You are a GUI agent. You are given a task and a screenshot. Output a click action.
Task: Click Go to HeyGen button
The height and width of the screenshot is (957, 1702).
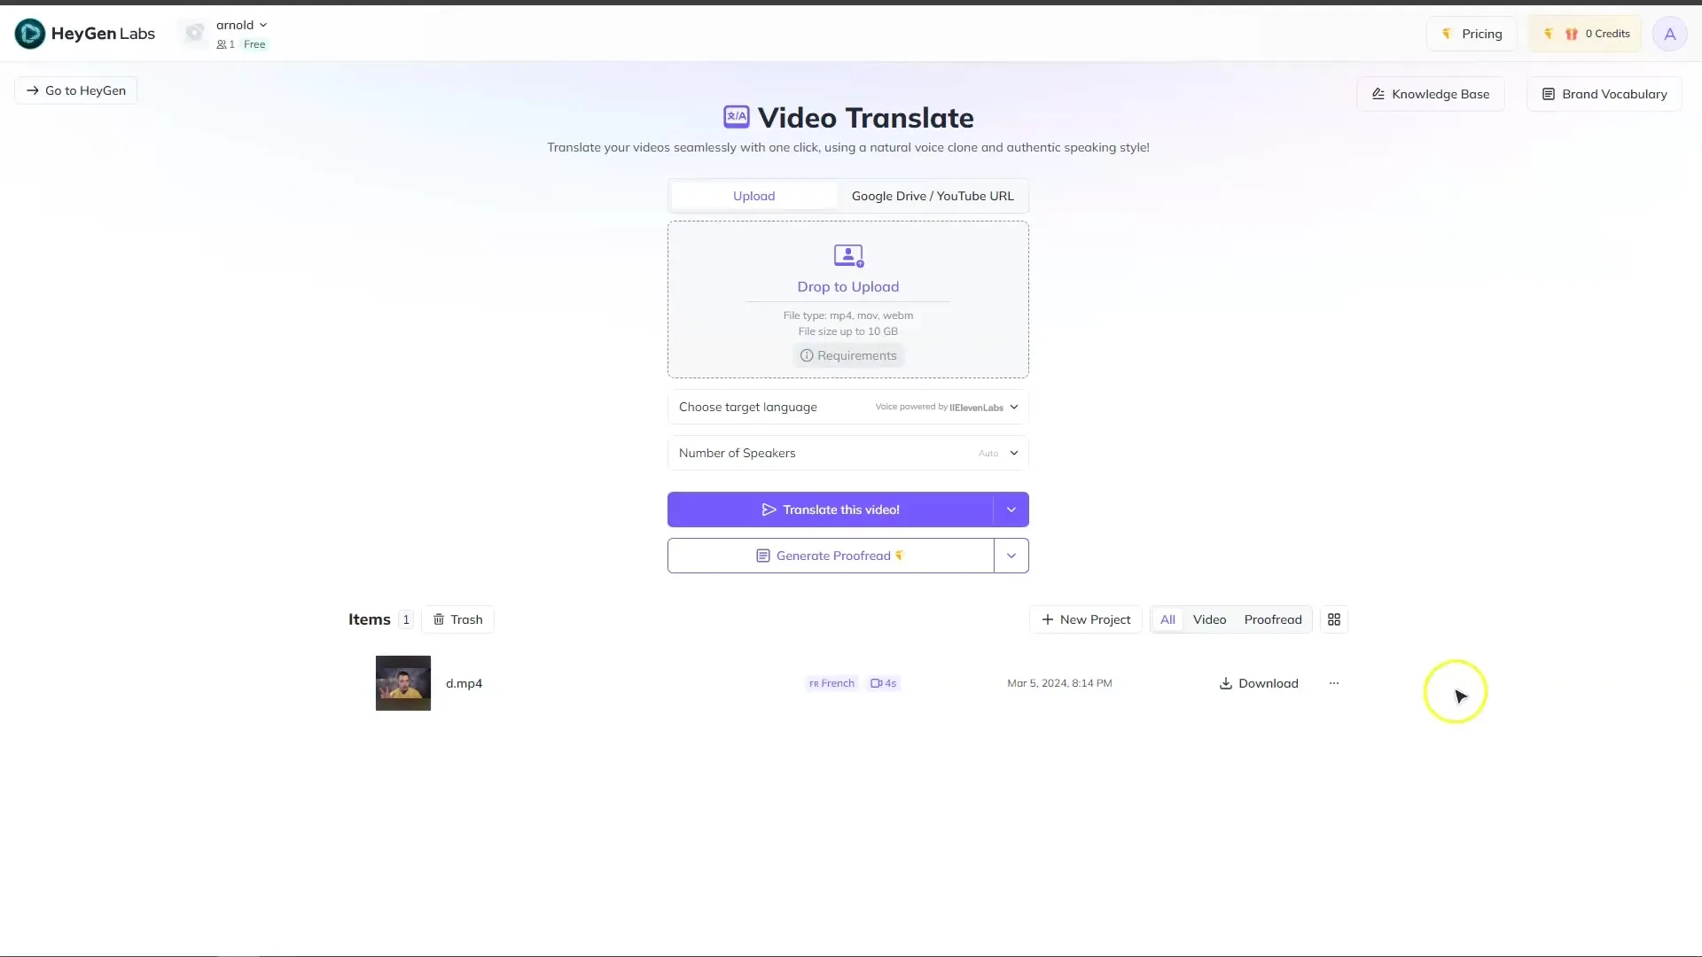pyautogui.click(x=74, y=90)
